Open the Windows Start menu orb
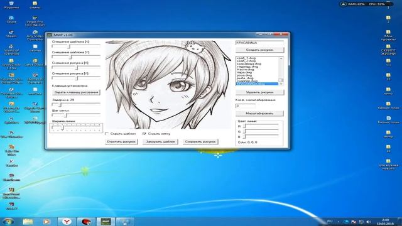 [x=8, y=222]
